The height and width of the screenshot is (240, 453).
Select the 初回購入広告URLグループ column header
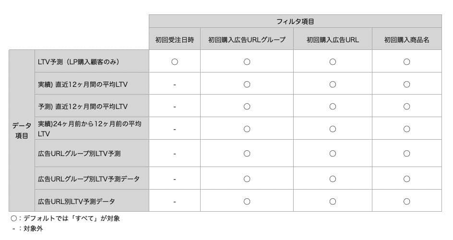[247, 39]
